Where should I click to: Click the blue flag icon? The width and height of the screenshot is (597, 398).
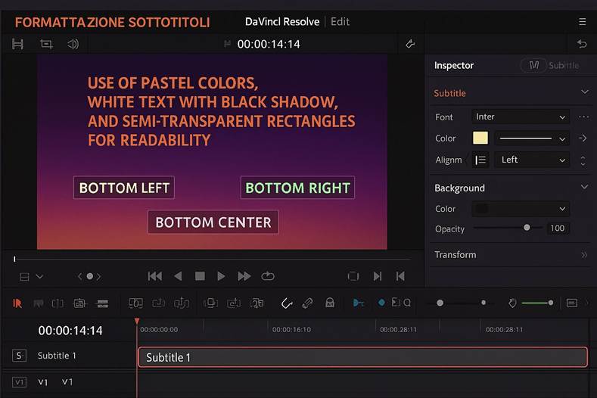(359, 303)
